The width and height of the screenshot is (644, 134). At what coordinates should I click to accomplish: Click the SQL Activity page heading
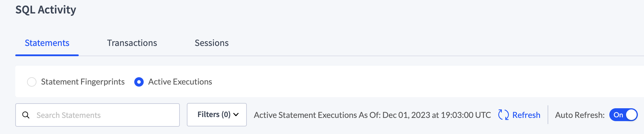pyautogui.click(x=46, y=10)
